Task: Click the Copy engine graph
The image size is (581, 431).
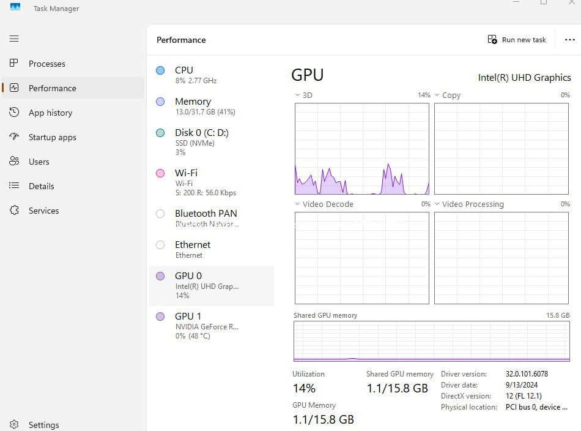Action: point(501,149)
